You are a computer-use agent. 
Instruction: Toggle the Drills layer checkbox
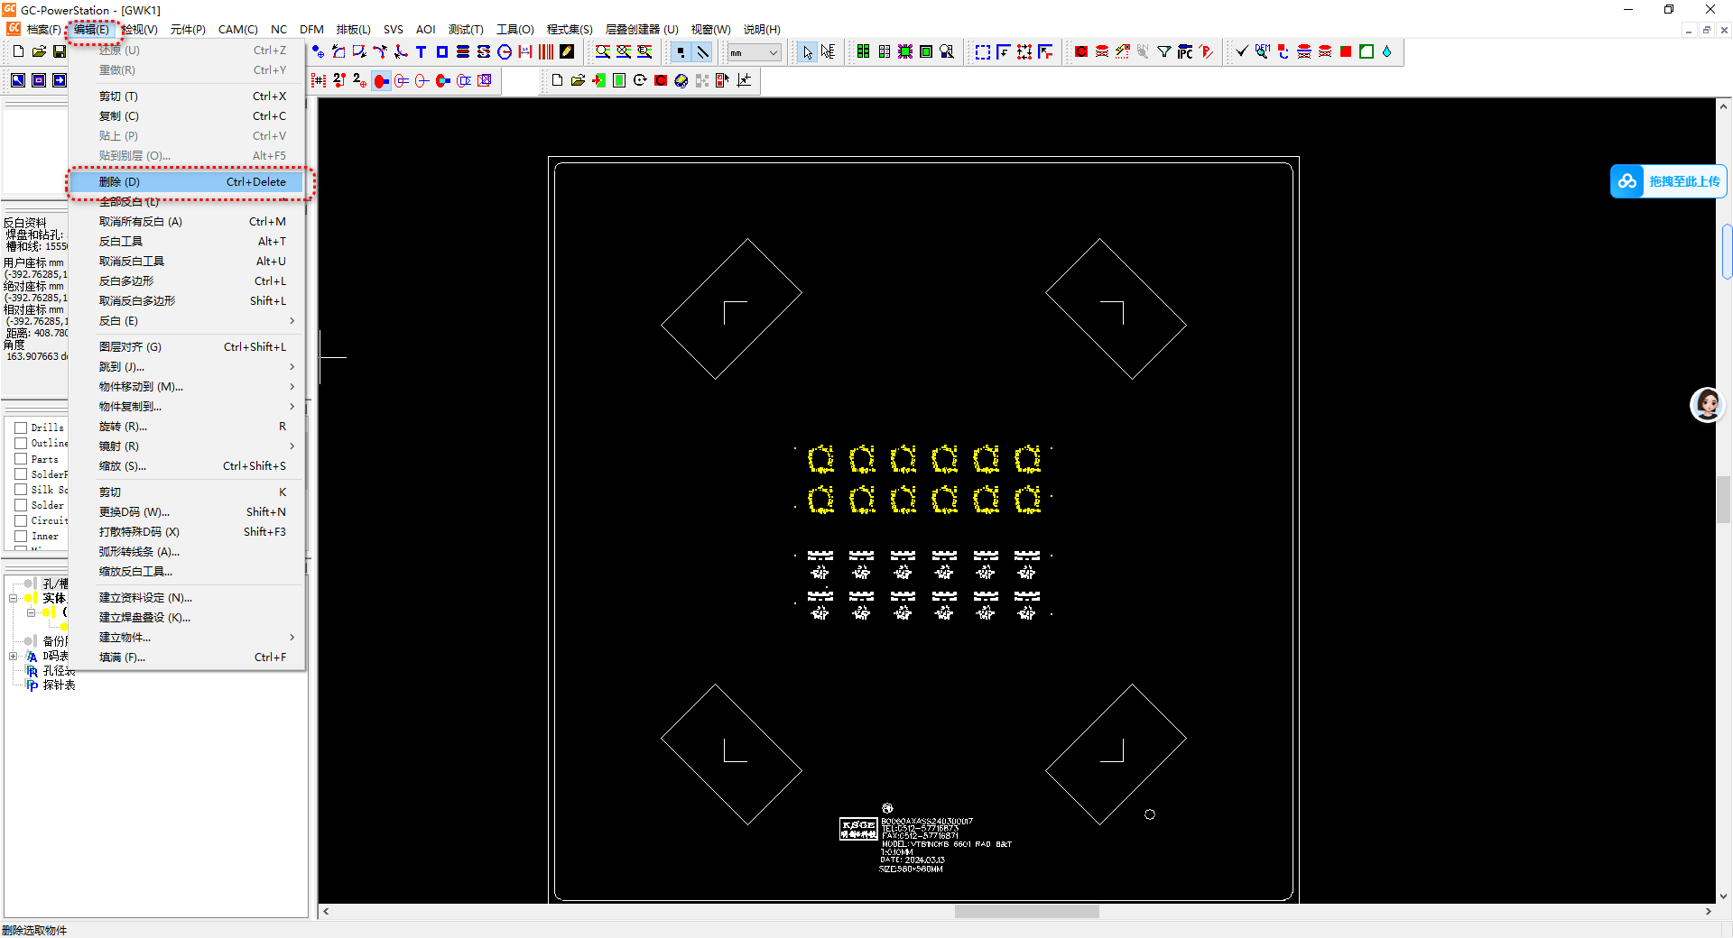(x=21, y=428)
